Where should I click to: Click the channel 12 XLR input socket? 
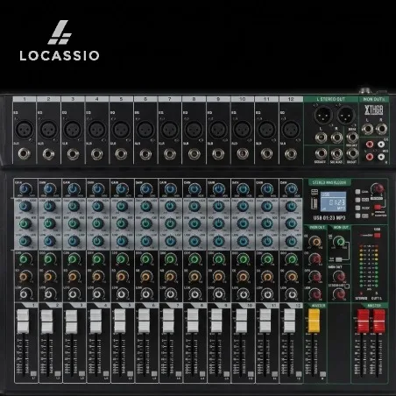coord(291,130)
